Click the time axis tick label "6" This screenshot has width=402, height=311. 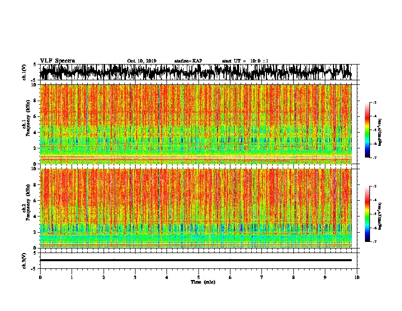[230, 277]
